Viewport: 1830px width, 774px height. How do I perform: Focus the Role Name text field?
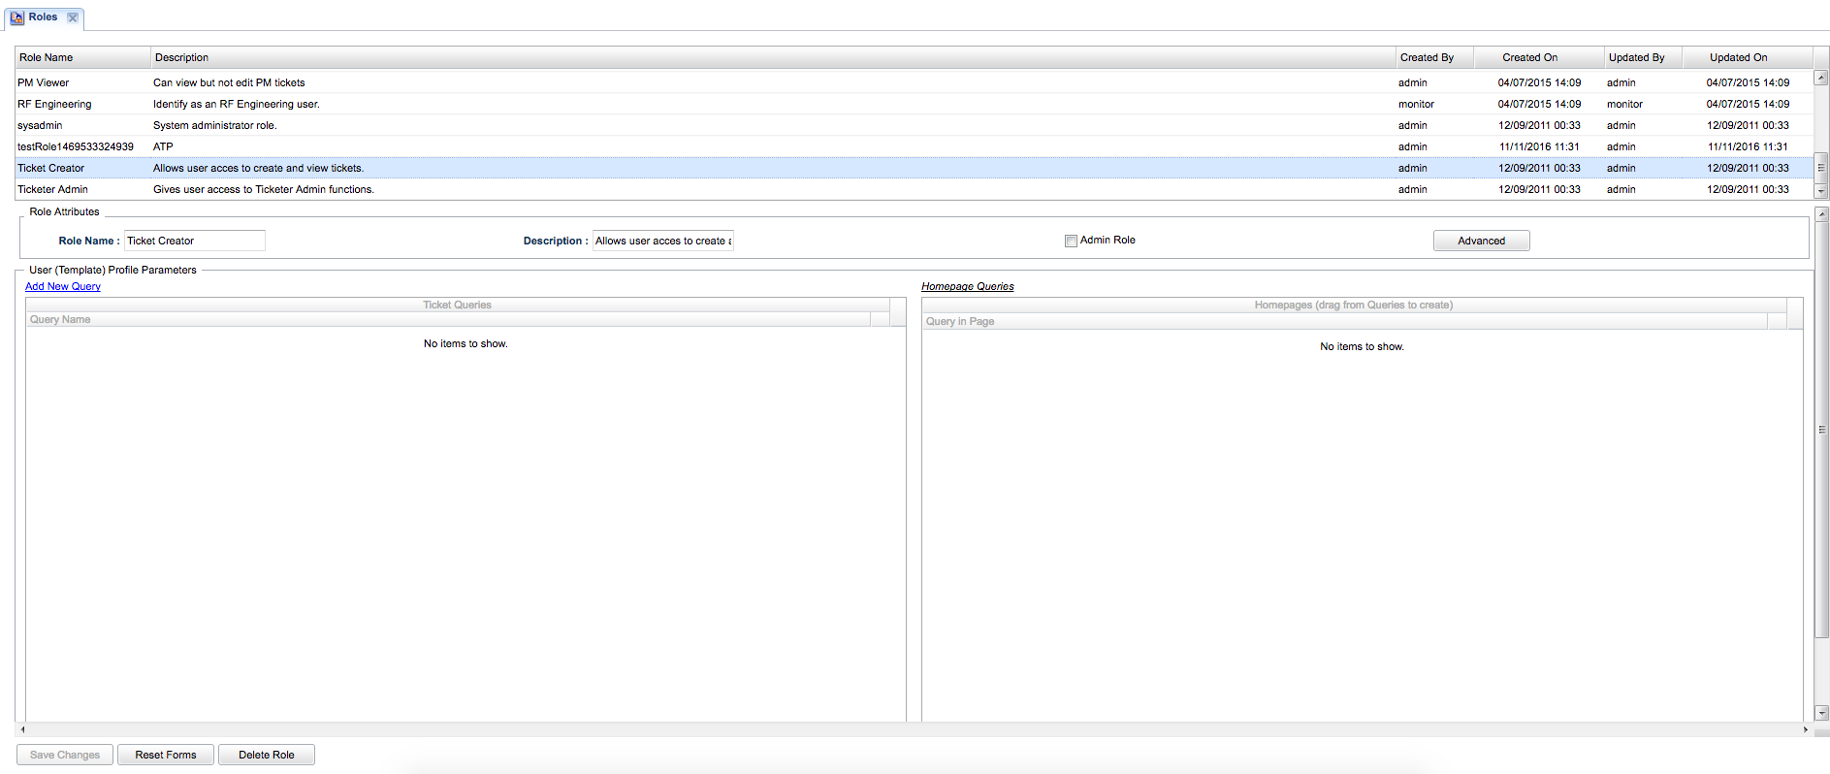tap(194, 241)
